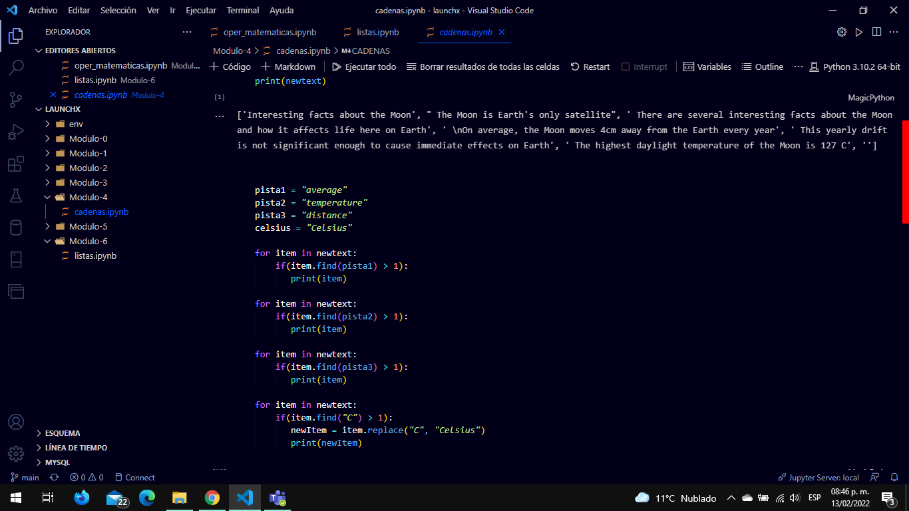The height and width of the screenshot is (511, 909).
Task: Expand the Modulo-3 folder
Action: coord(88,182)
